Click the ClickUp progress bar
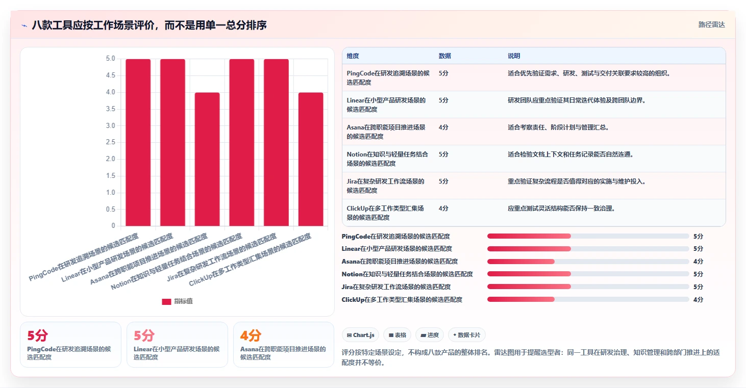The width and height of the screenshot is (746, 388). (588, 300)
